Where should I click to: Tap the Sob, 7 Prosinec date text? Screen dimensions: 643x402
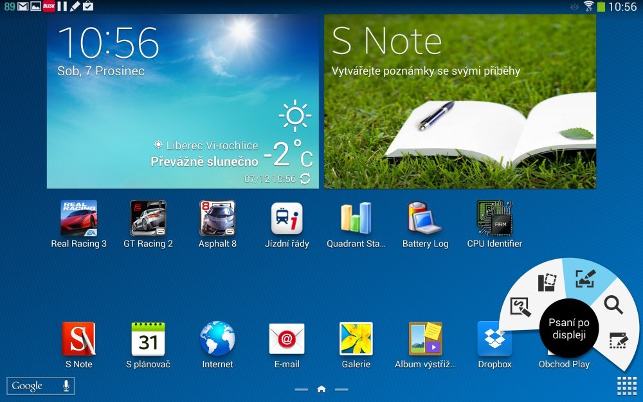pos(101,71)
